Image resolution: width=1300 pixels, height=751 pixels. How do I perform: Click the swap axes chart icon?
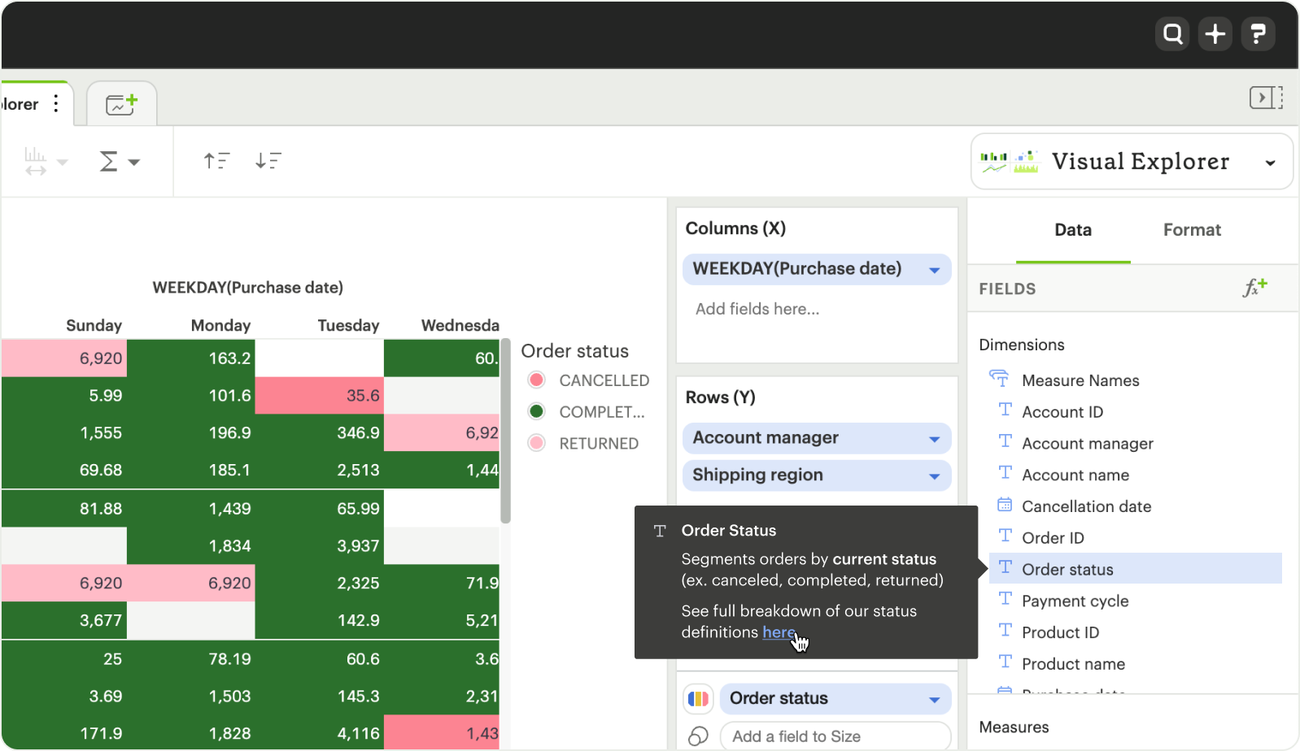35,161
